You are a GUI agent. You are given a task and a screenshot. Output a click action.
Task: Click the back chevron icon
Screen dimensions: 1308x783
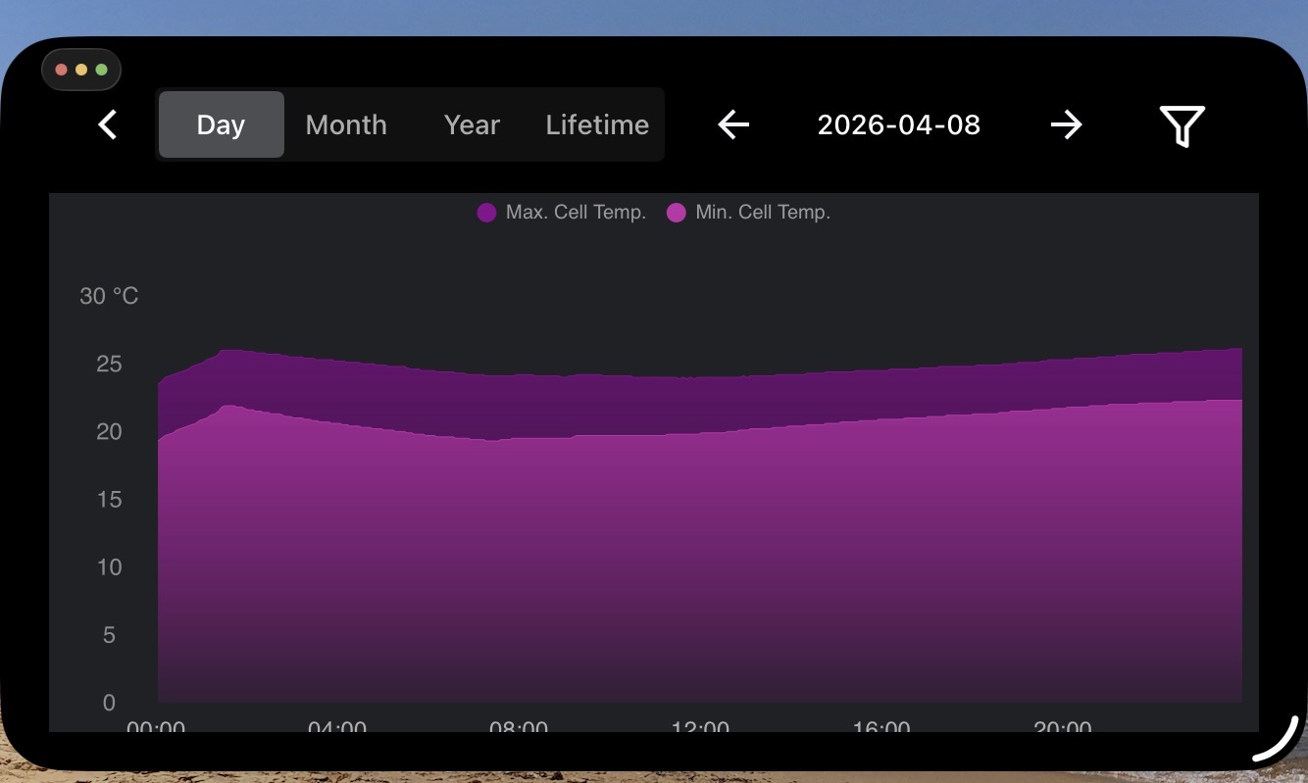pyautogui.click(x=108, y=124)
